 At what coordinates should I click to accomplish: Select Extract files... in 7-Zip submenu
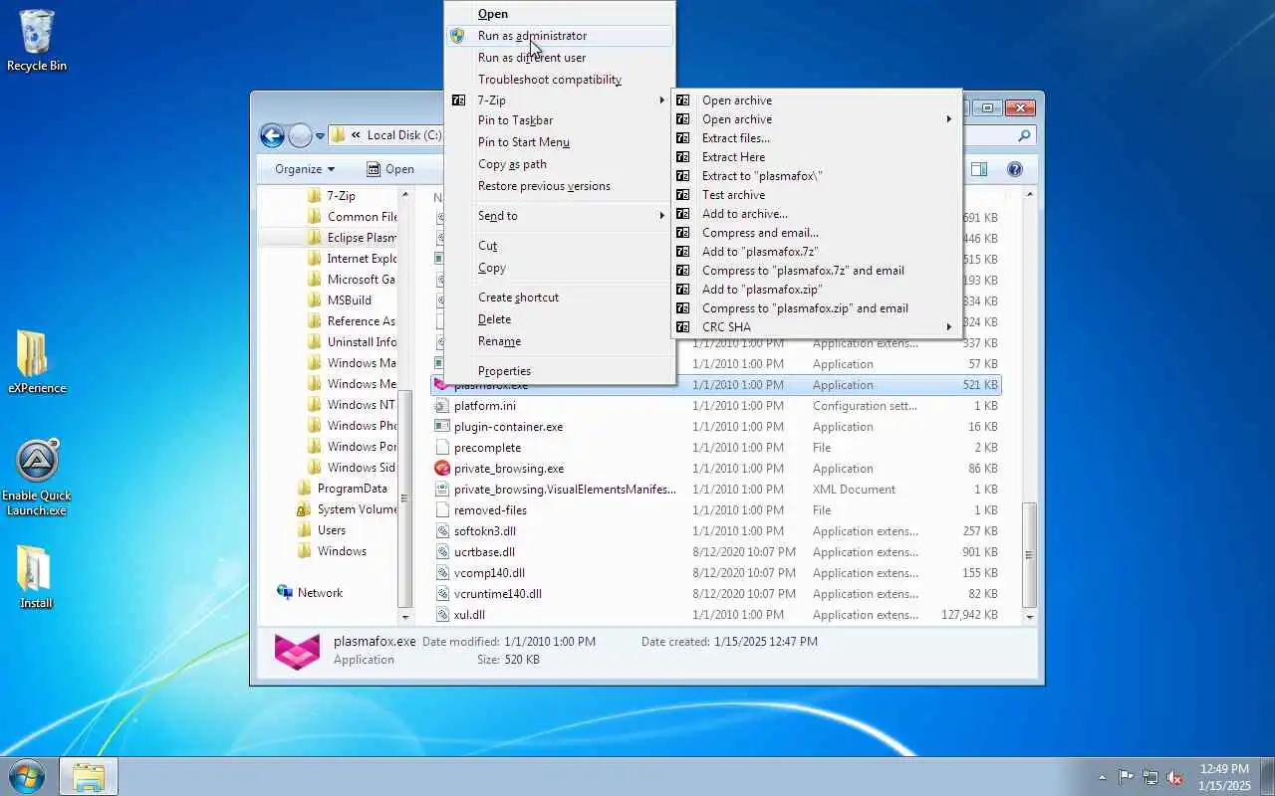point(817,138)
